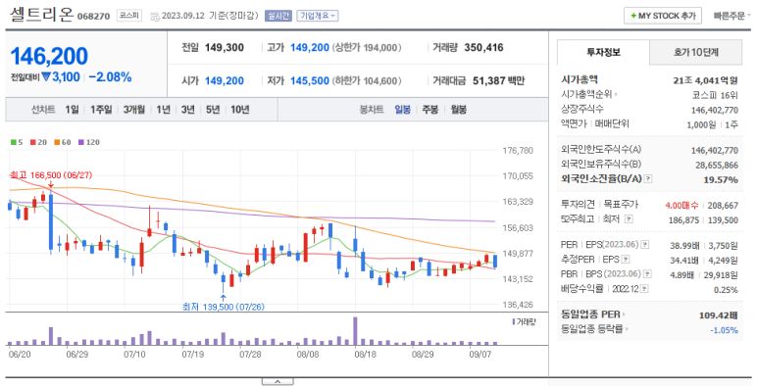Screen dimensions: 758x386
Task: Click the MY STOCK 추가 button
Action: coord(663,16)
